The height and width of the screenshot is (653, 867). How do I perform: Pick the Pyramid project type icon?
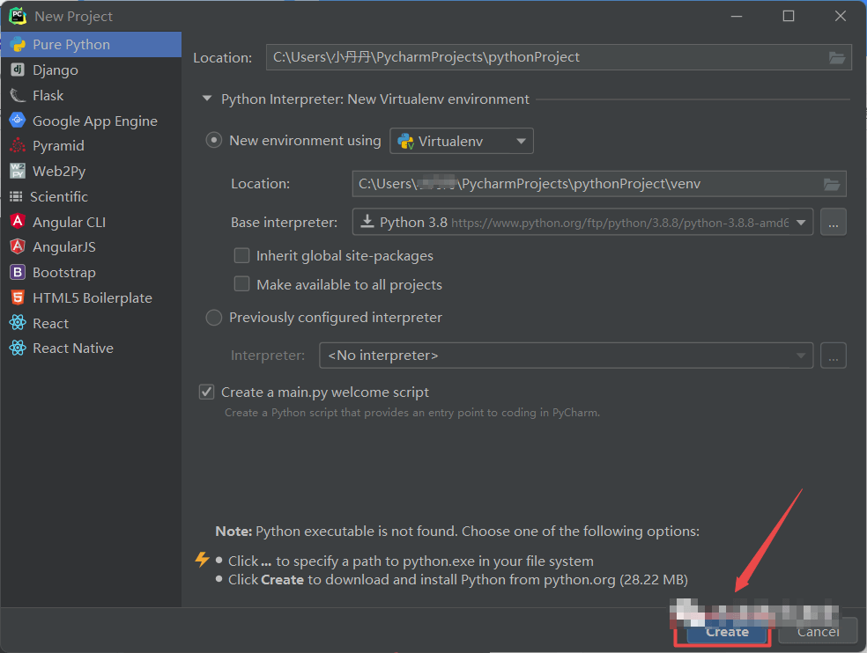point(17,146)
